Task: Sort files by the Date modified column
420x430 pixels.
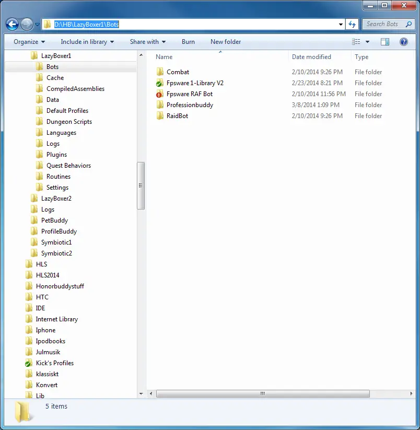Action: pyautogui.click(x=311, y=57)
